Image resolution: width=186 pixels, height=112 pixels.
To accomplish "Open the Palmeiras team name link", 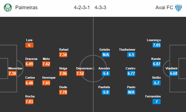I will (26, 8).
